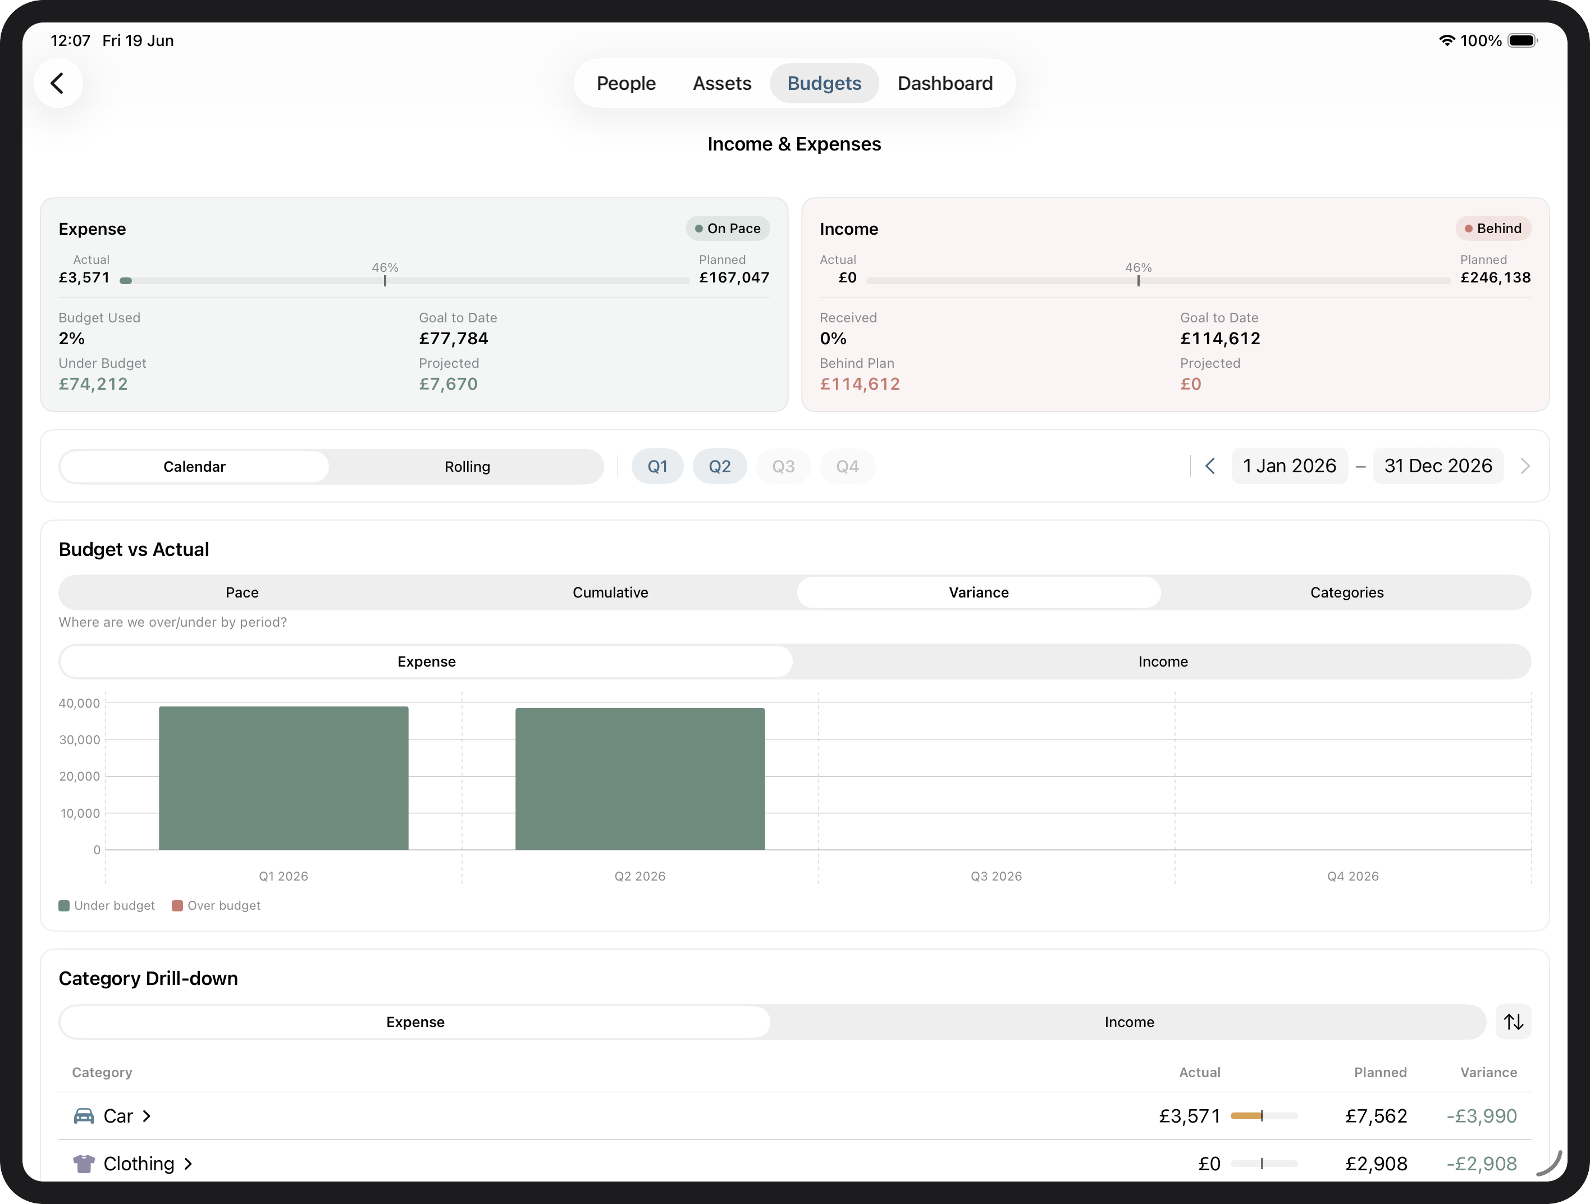Click the Q1 2026 variance bar
The height and width of the screenshot is (1204, 1590).
click(x=283, y=778)
